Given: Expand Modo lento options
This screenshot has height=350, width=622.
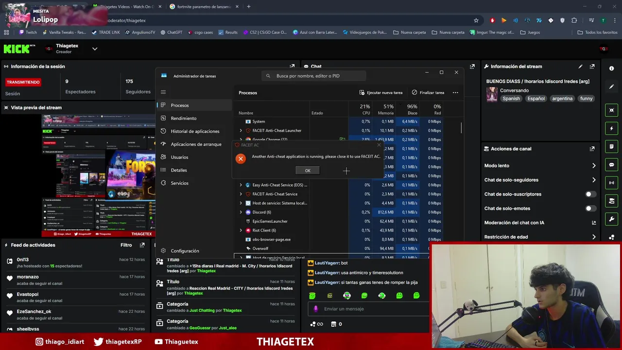Looking at the screenshot, I should tap(594, 166).
